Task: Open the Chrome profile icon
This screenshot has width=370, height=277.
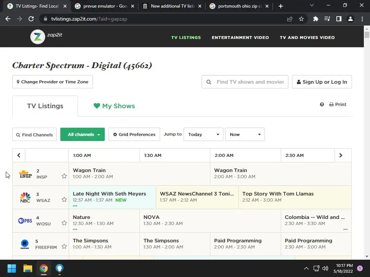Action: pos(350,19)
